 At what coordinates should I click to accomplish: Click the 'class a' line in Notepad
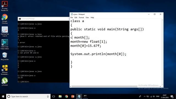77,21
